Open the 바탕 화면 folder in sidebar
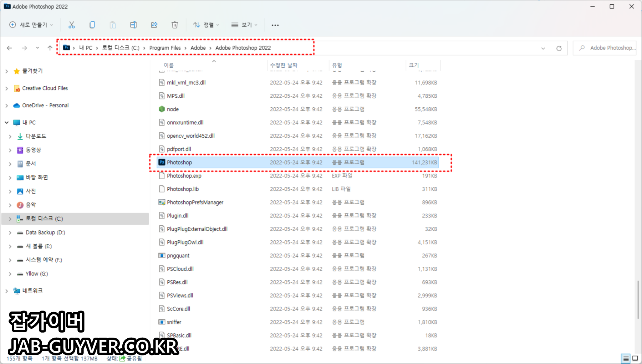Viewport: 642px width, 364px height. pyautogui.click(x=37, y=178)
